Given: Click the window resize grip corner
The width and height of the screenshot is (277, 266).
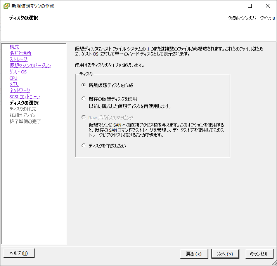Looking at the screenshot, I should tap(274, 263).
